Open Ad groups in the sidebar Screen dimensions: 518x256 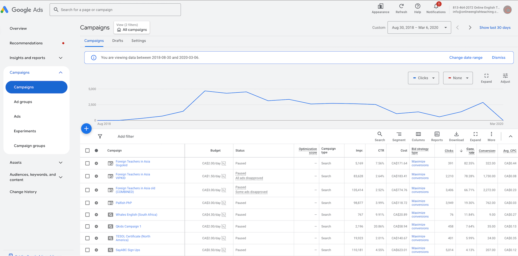click(x=23, y=102)
